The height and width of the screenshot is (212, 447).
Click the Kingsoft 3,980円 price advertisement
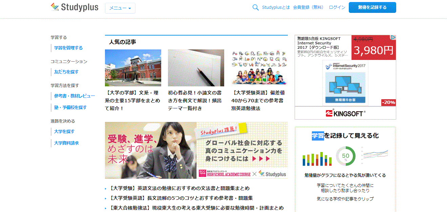[x=373, y=50]
